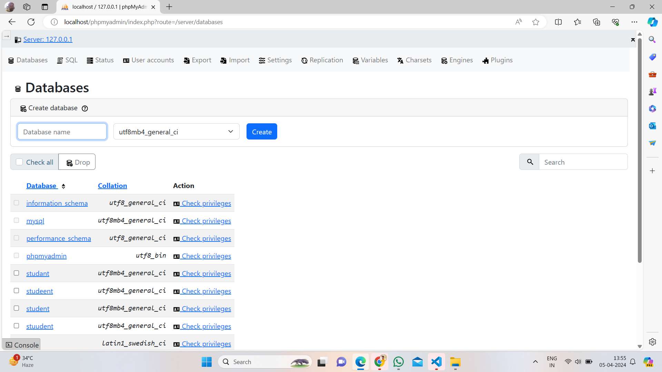Enable Check all databases checkbox

click(x=20, y=162)
